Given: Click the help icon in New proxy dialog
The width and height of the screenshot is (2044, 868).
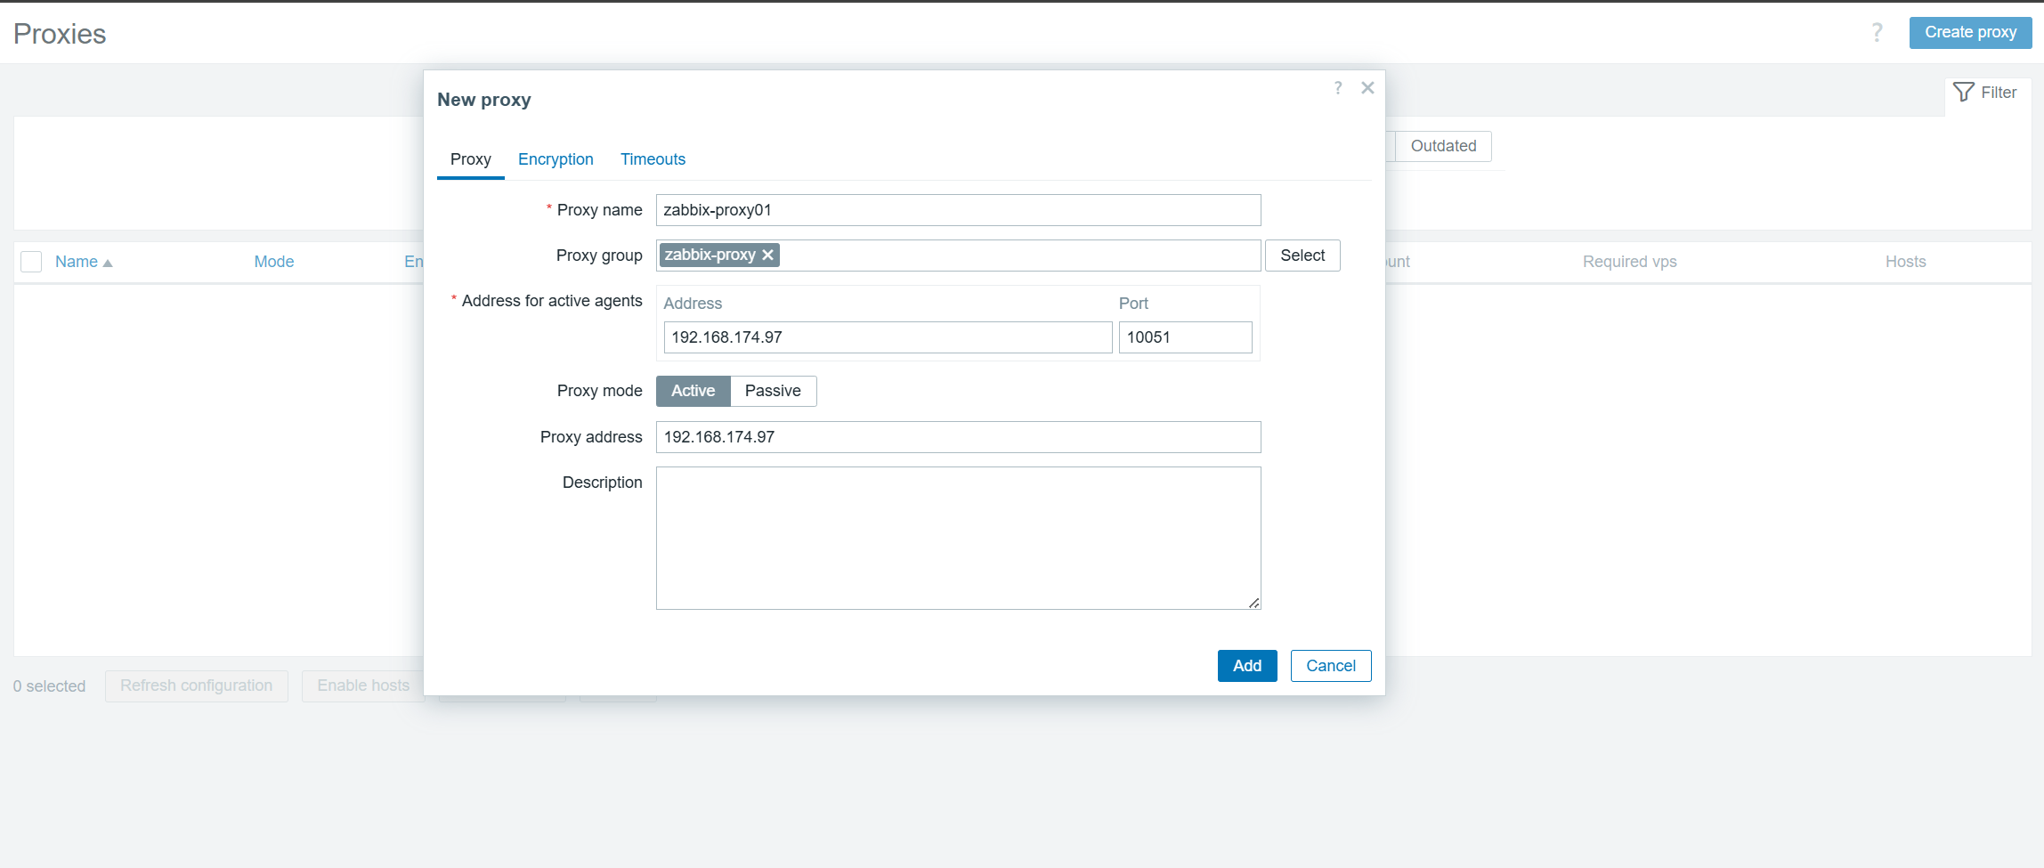Looking at the screenshot, I should coord(1338,87).
